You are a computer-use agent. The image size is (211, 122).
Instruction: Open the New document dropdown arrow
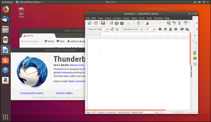(93, 23)
